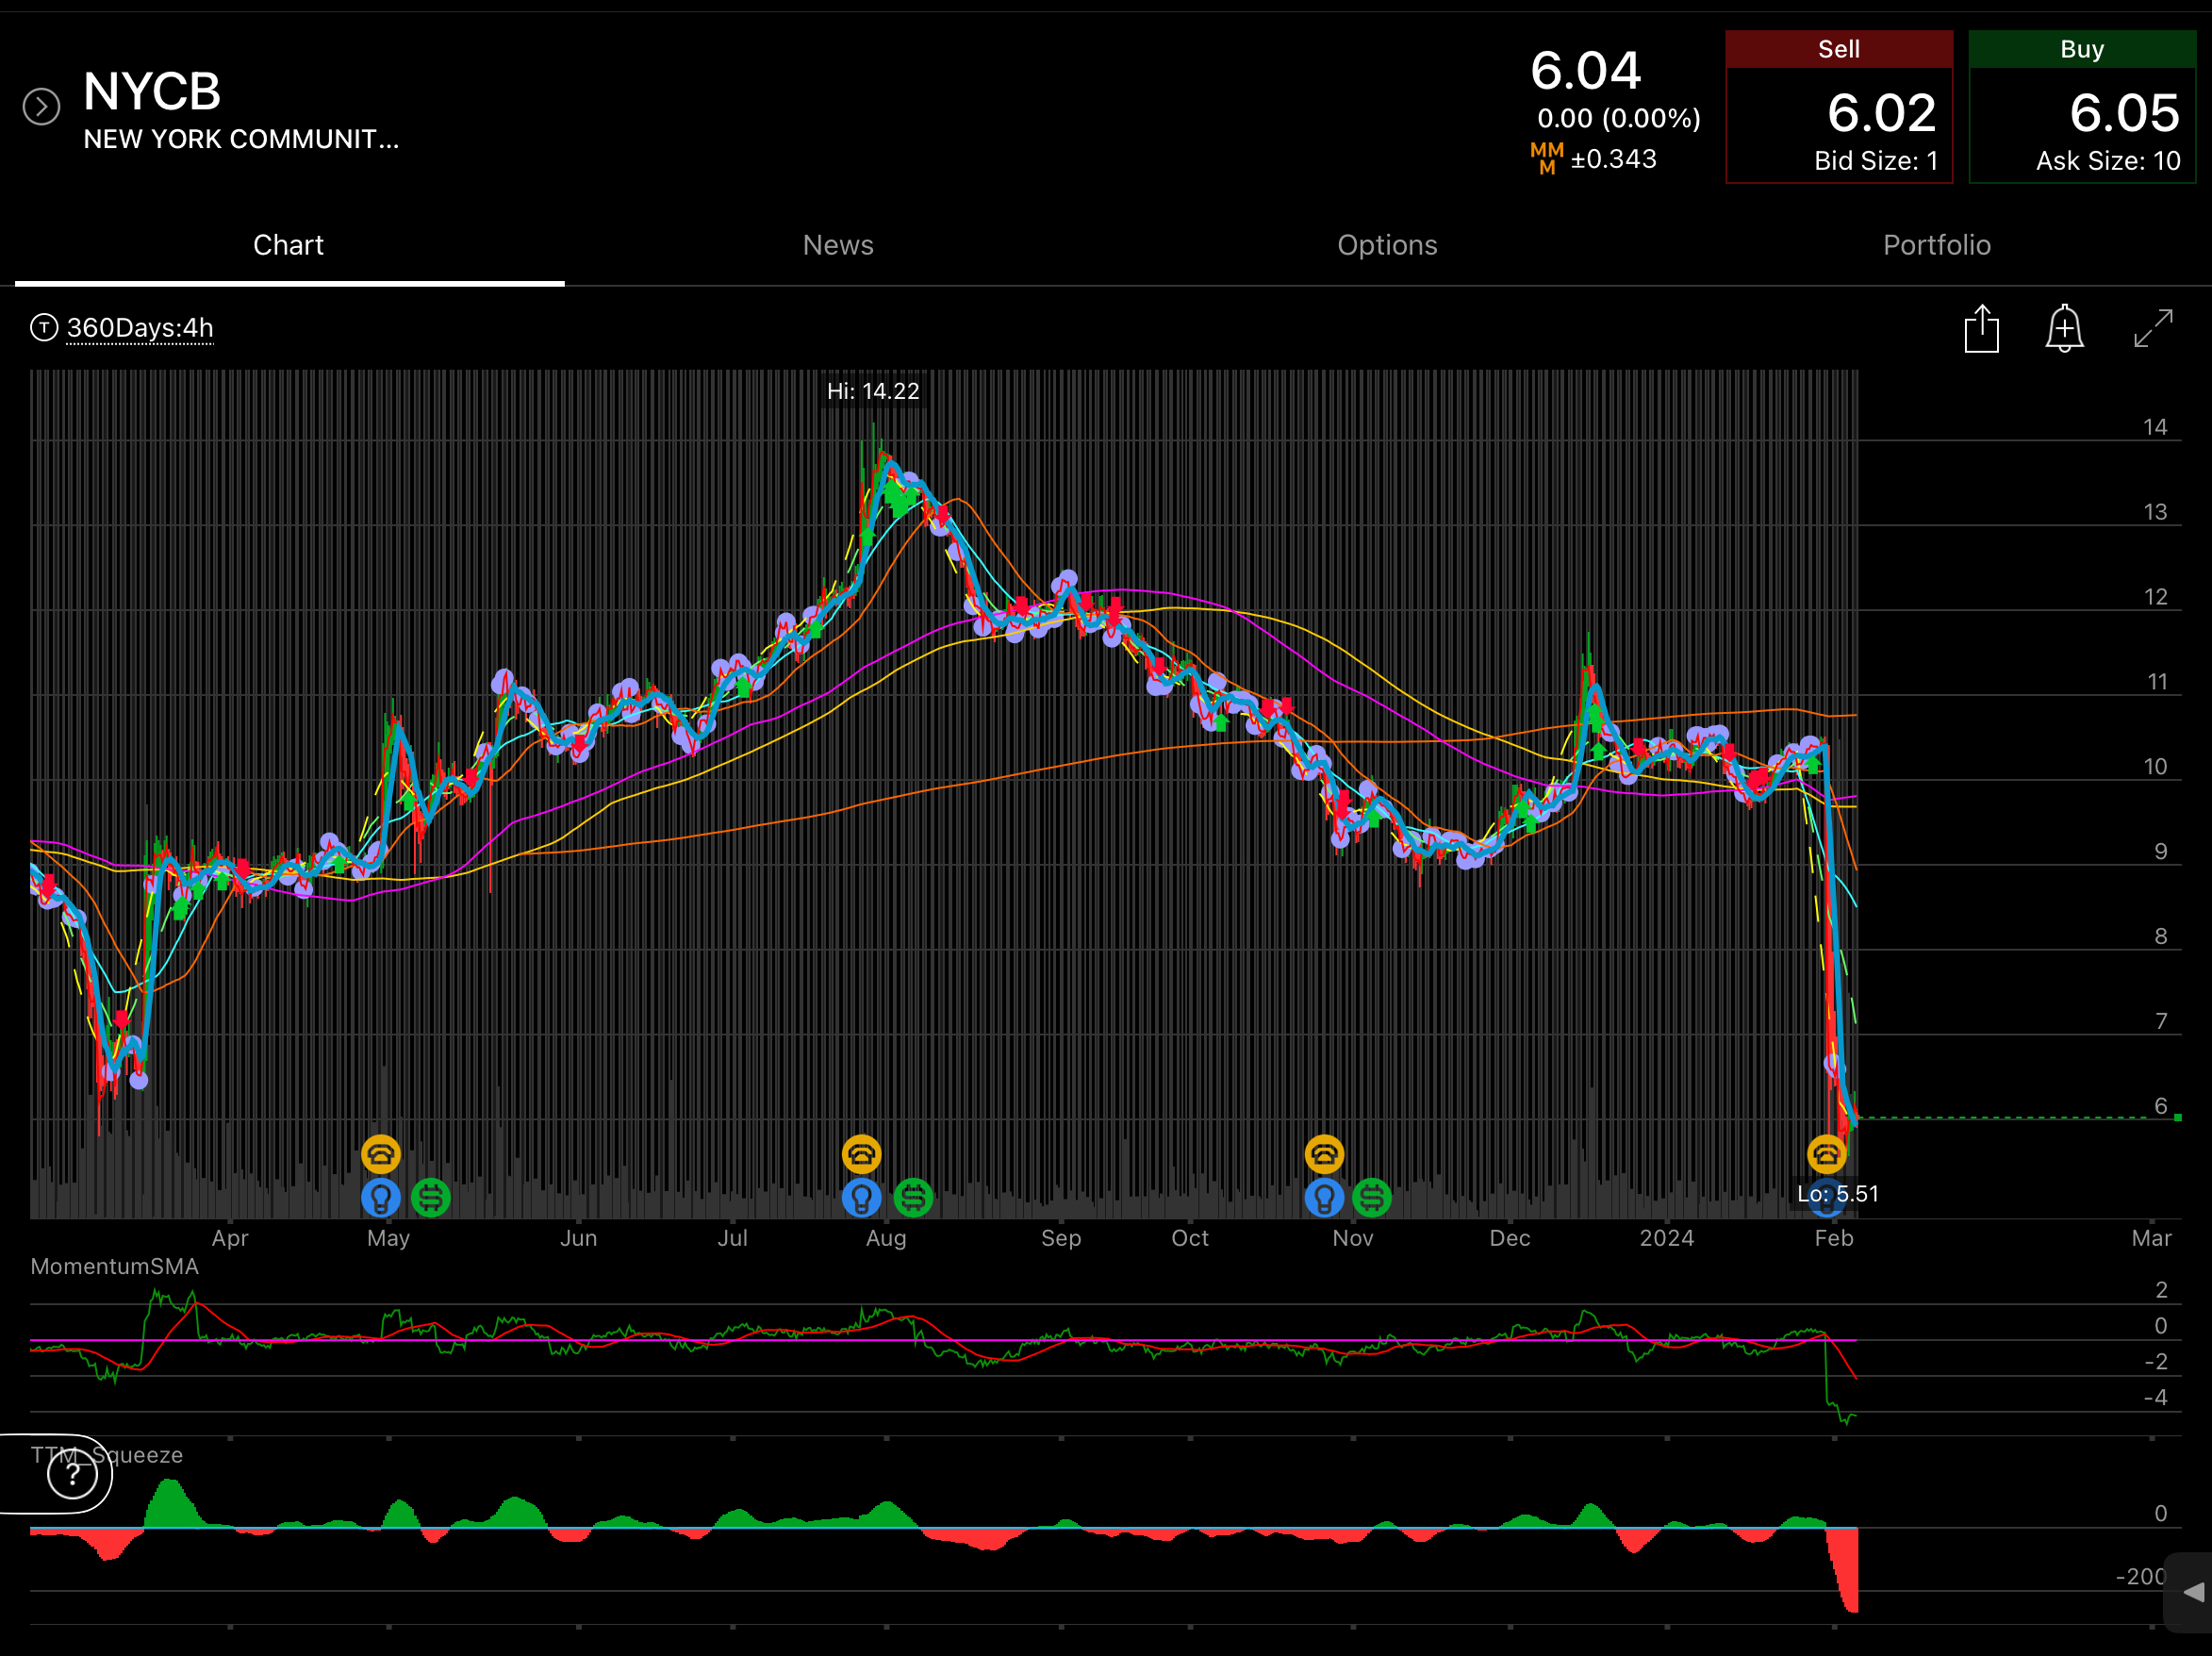Tap the May conference call phone icon
The height and width of the screenshot is (1656, 2212).
(381, 1155)
